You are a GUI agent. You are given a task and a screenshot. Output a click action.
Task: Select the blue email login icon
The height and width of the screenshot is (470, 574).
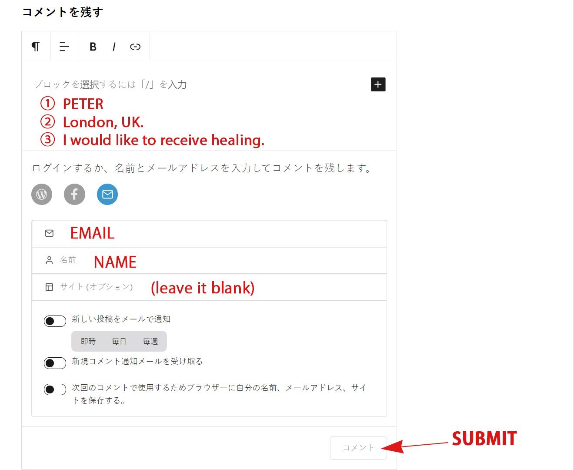point(107,194)
